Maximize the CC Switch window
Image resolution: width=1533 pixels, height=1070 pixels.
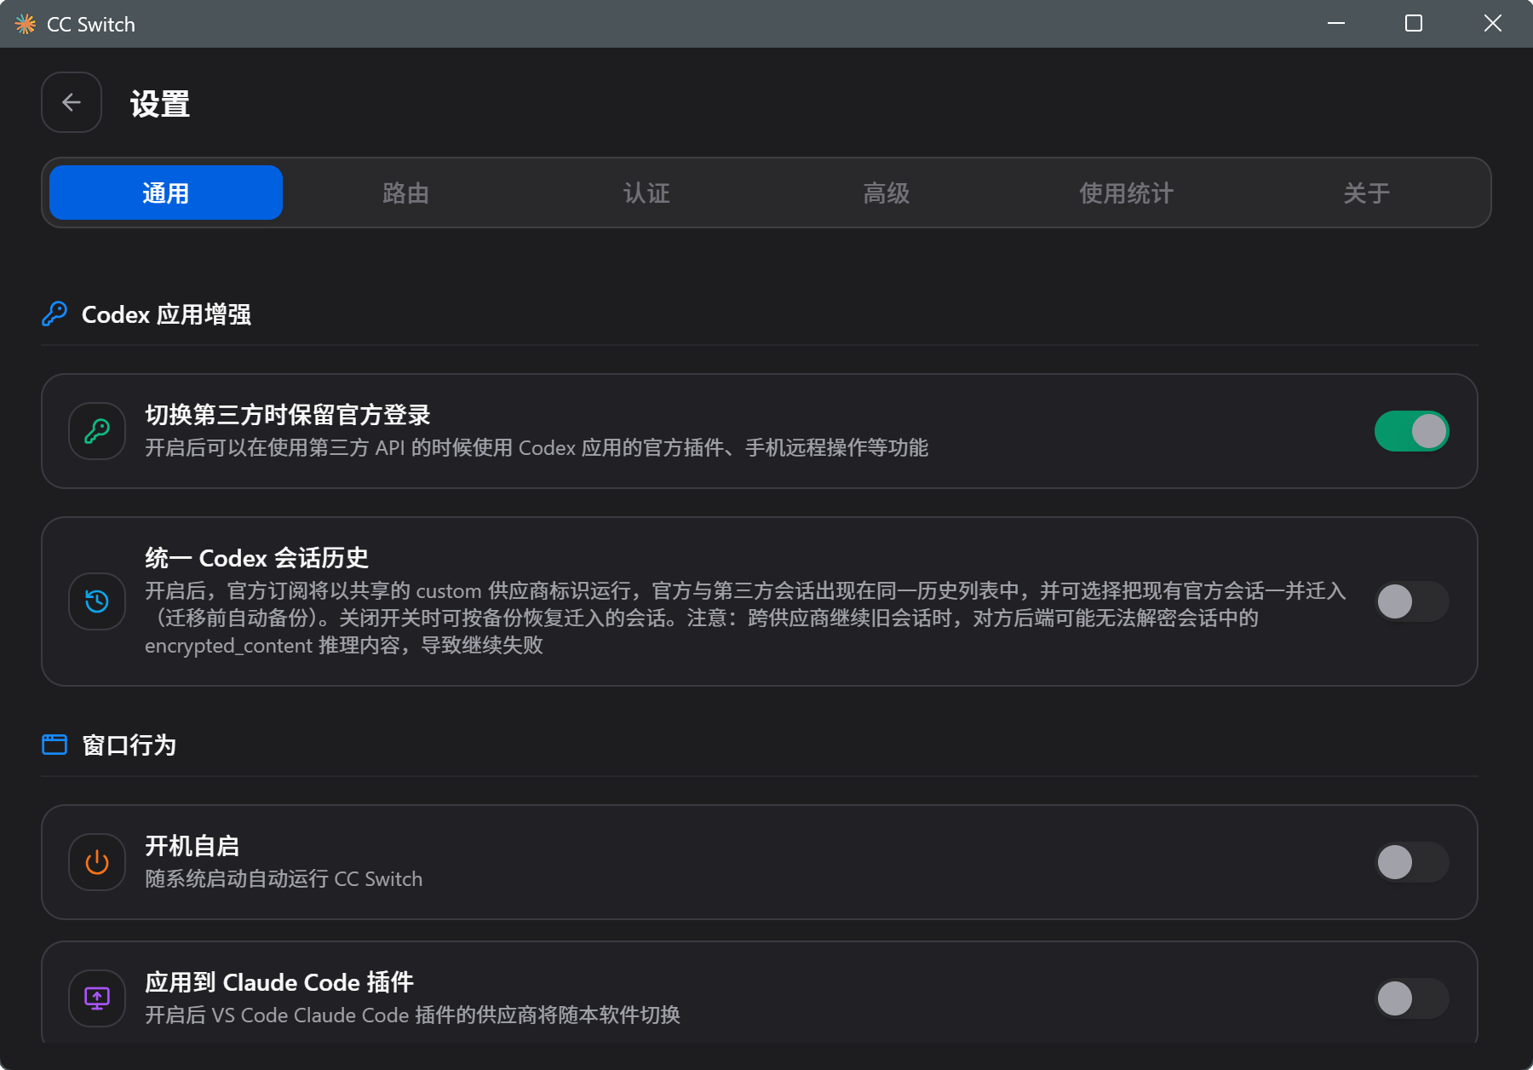(1414, 23)
